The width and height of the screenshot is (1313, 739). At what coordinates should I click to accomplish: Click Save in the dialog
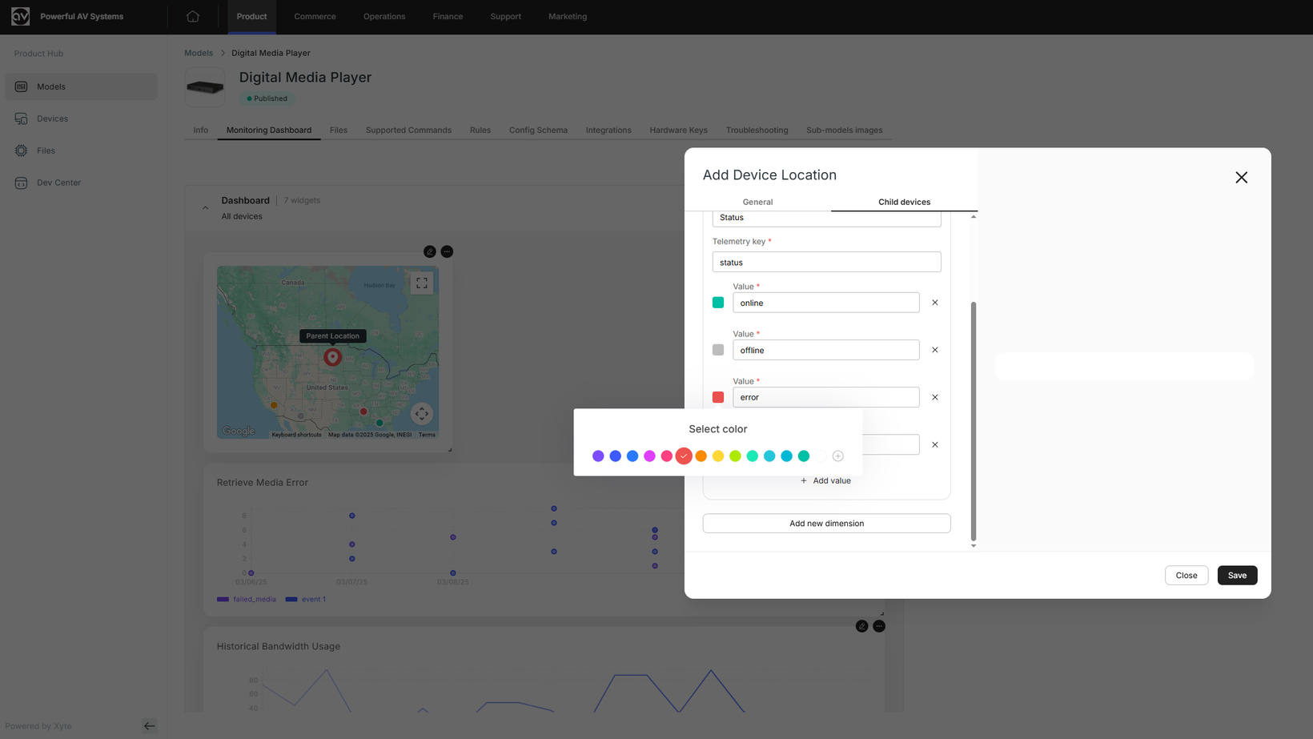click(1237, 576)
